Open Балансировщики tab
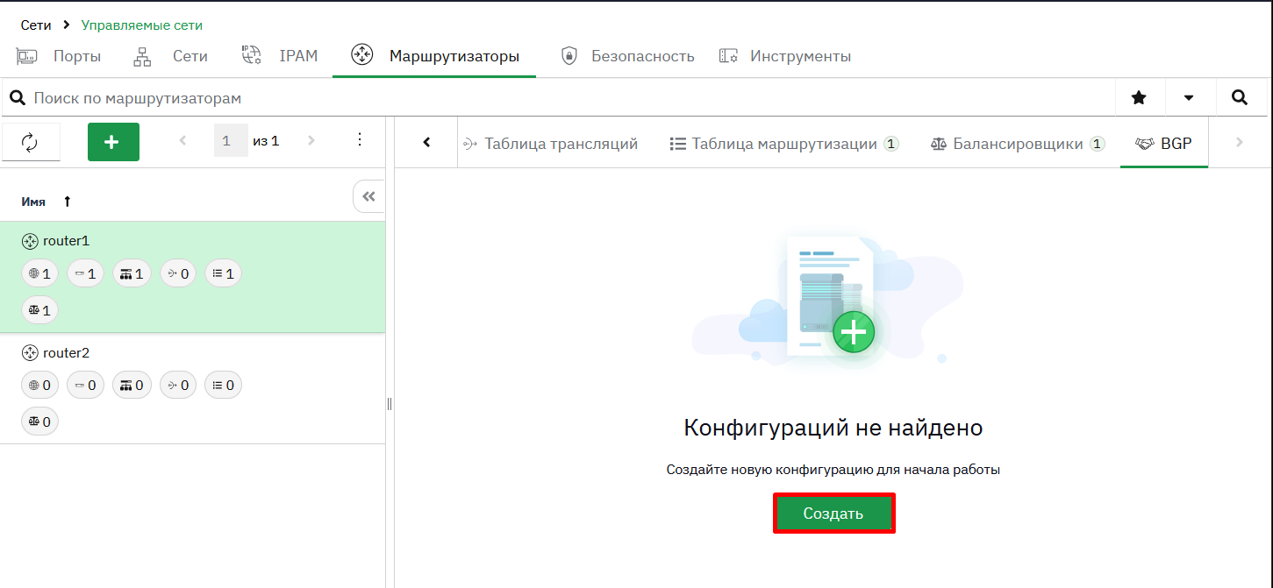 click(x=1017, y=144)
